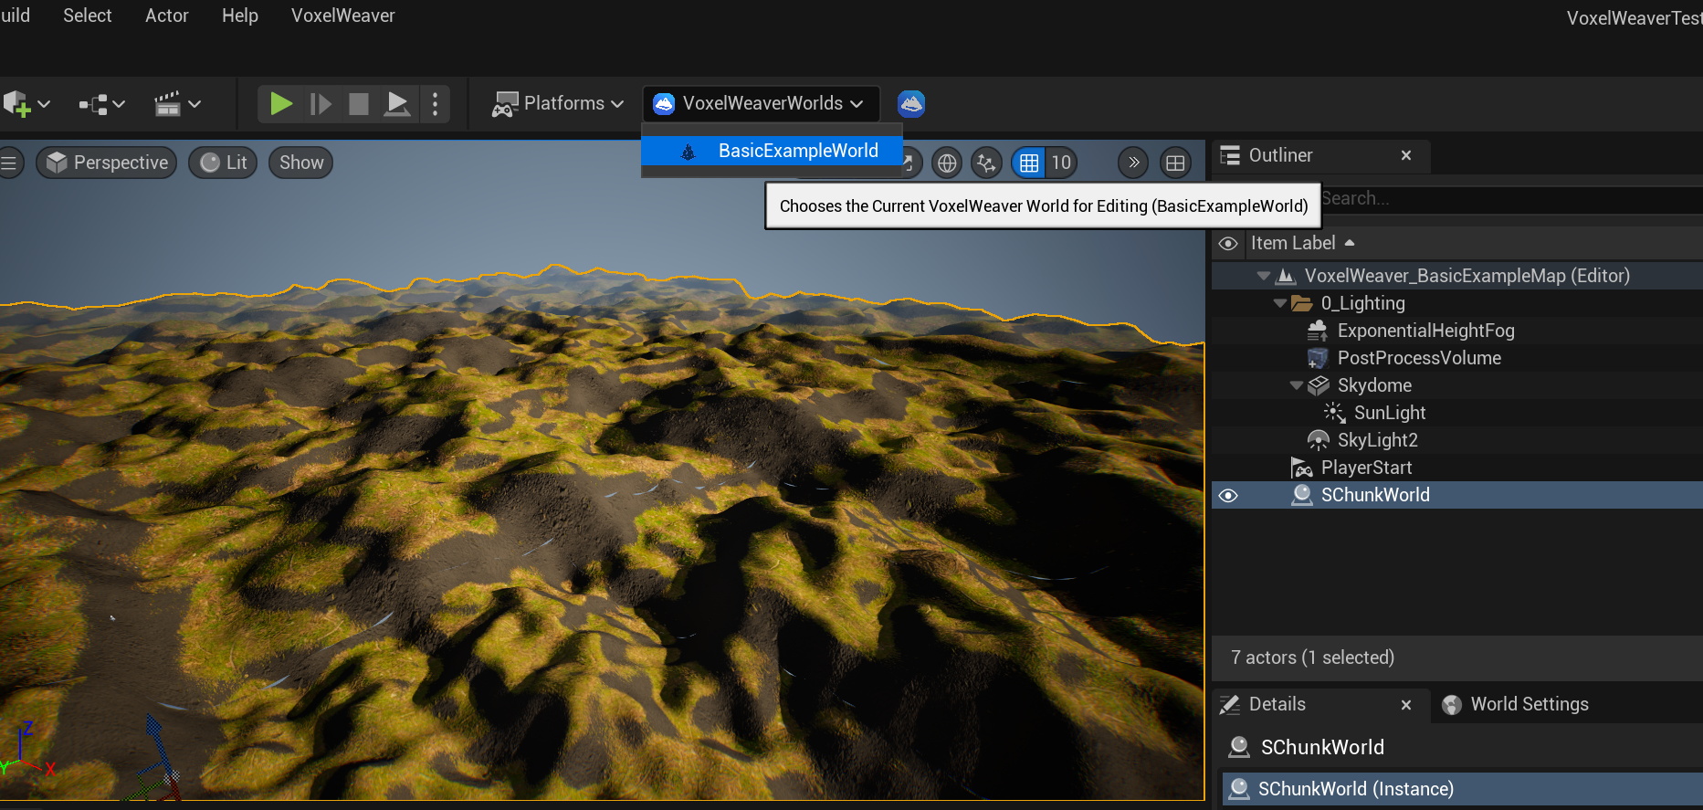Screen dimensions: 1703x810
Task: Click the Outliner visibility column header eye
Action: click(x=1228, y=243)
